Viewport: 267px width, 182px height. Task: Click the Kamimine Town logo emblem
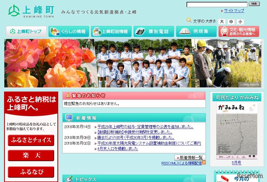(14, 10)
